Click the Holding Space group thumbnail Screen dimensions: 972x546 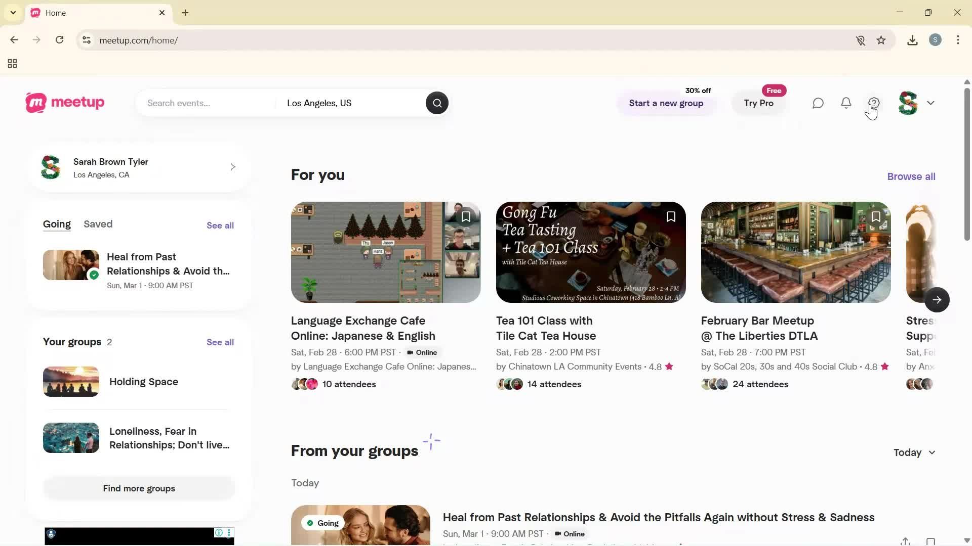70,381
